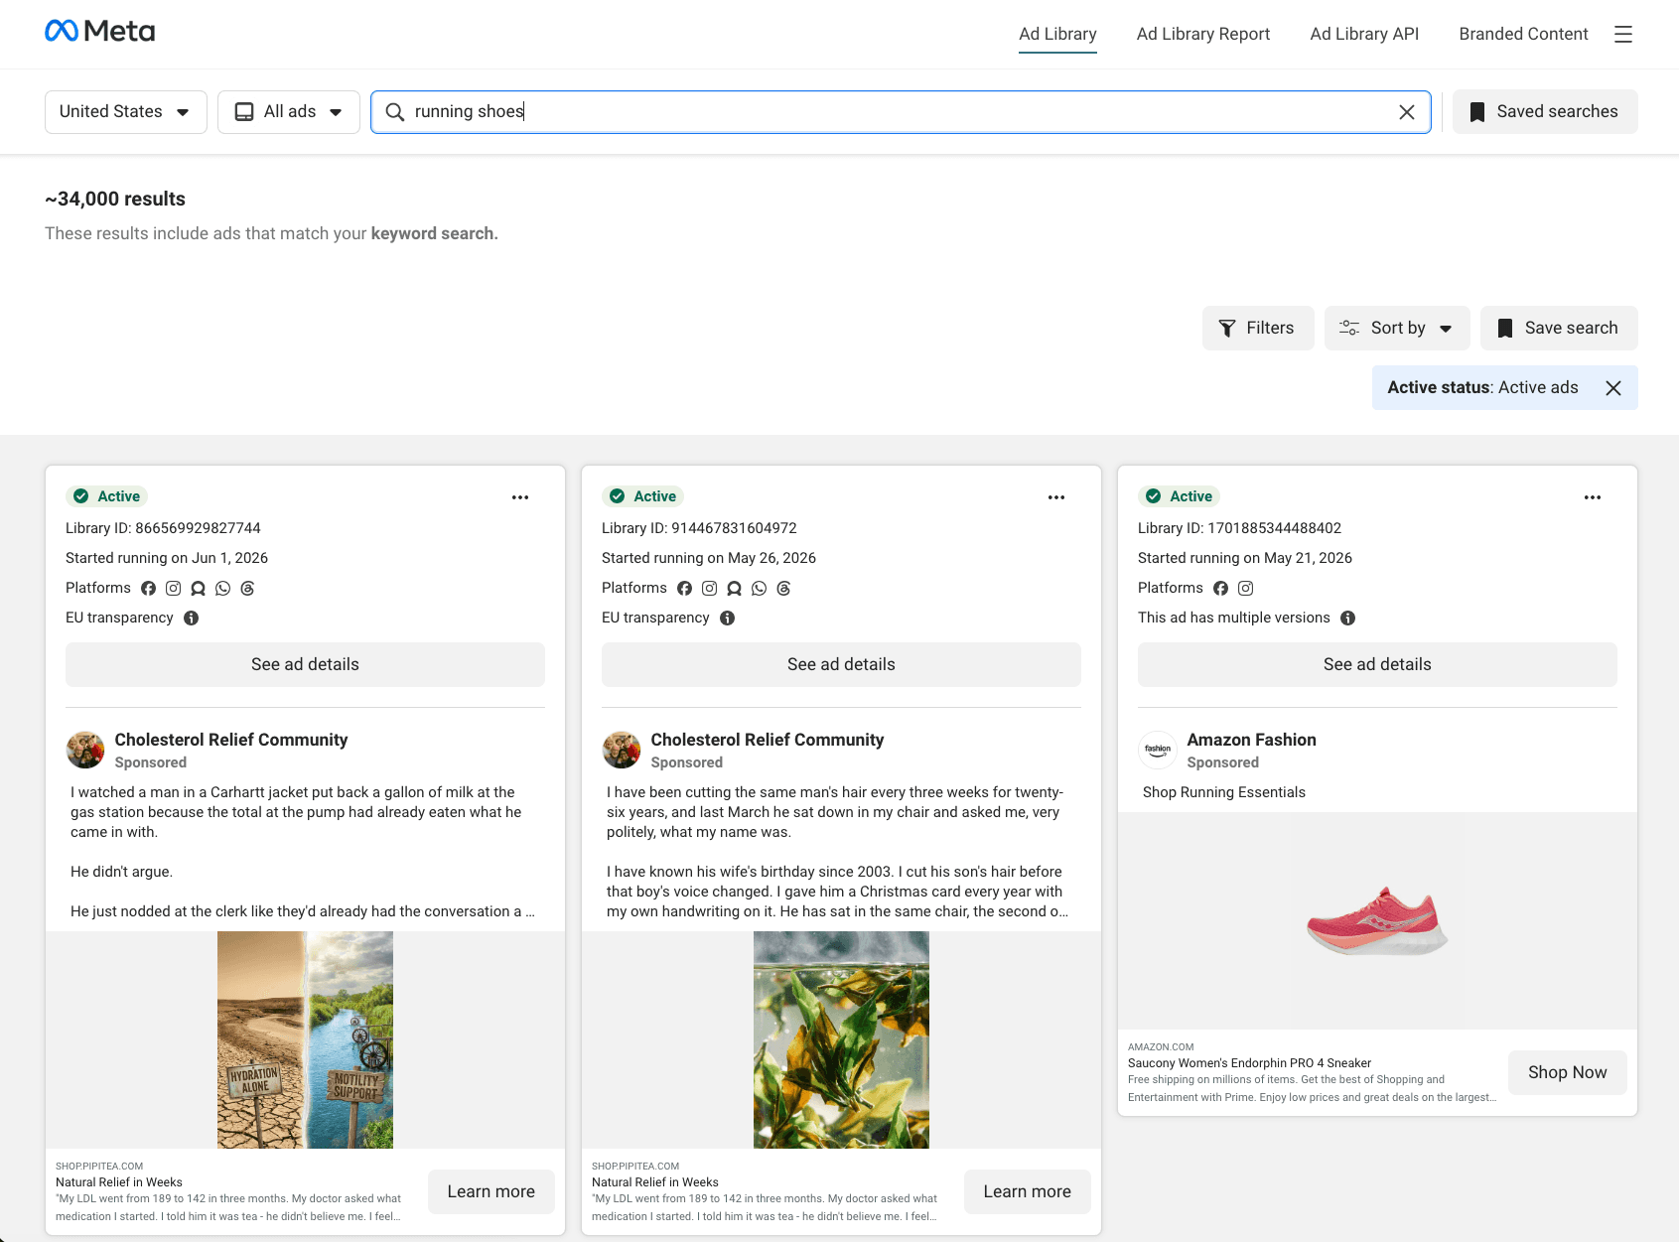Click the WhatsApp icon on ad 866569929827744

pyautogui.click(x=222, y=589)
